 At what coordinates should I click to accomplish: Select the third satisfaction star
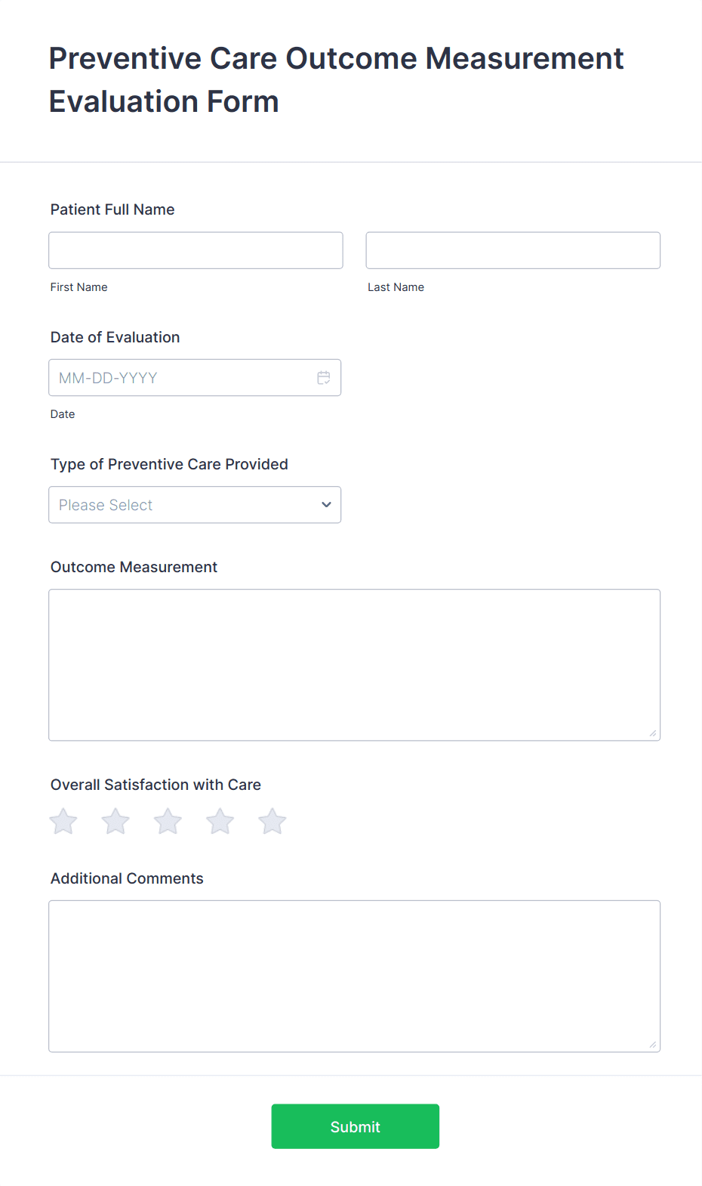pos(168,822)
